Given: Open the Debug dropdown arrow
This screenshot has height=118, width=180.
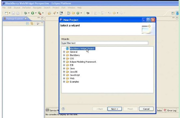Looking at the screenshot, I should tap(29, 13).
